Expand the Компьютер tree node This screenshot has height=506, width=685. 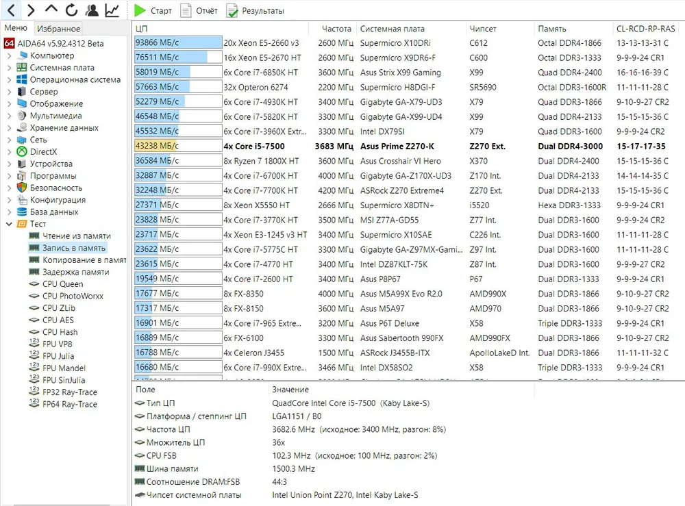[x=10, y=55]
